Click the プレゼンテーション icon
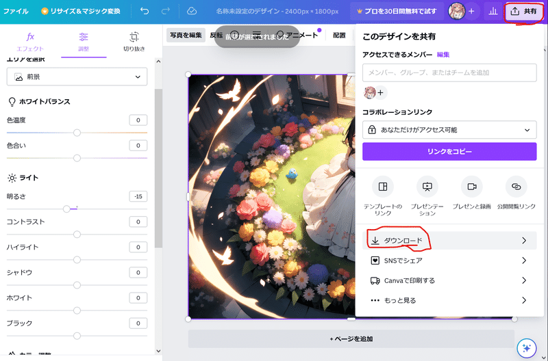Screen dimensions: 548x361 (427, 187)
